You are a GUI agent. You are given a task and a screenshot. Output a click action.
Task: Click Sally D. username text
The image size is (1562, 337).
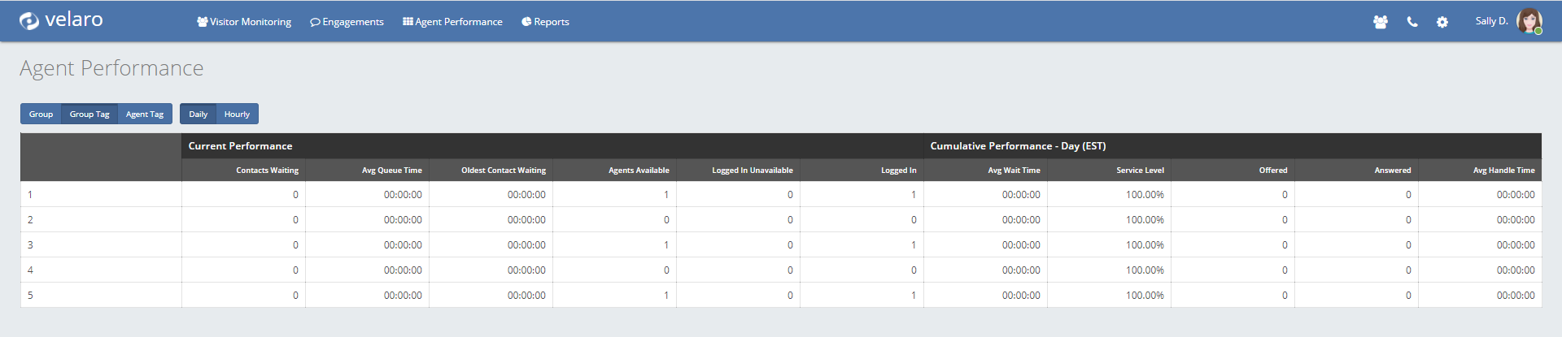(1491, 21)
